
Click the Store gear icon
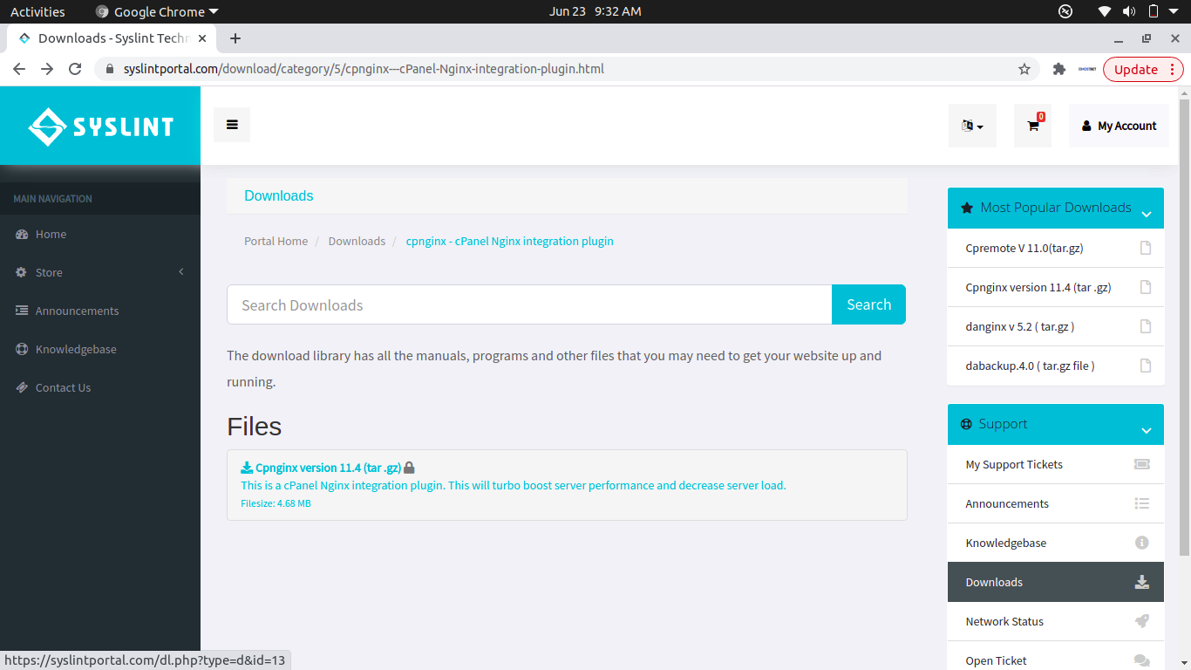point(22,272)
